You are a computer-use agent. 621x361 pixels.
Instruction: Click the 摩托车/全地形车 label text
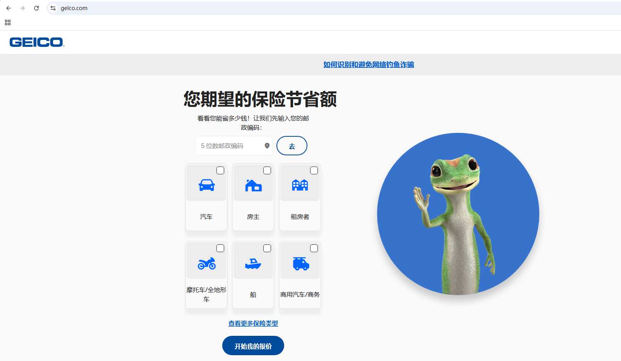point(206,294)
